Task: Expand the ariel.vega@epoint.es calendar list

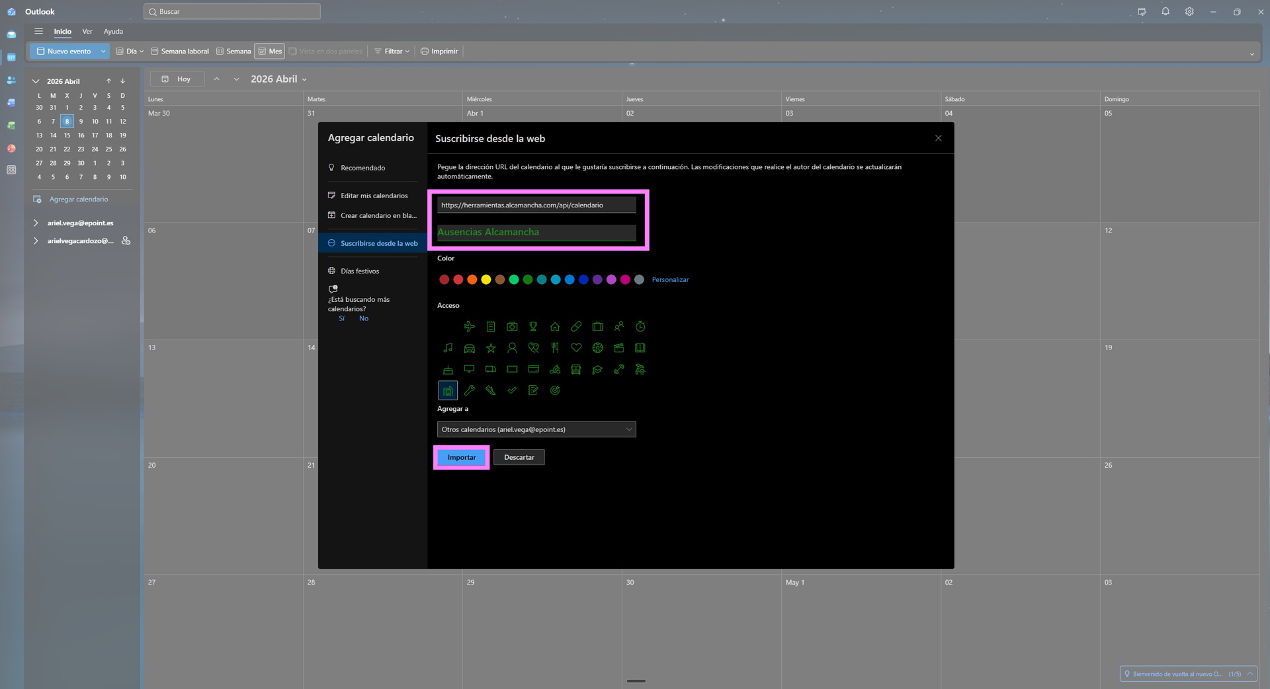Action: tap(36, 223)
